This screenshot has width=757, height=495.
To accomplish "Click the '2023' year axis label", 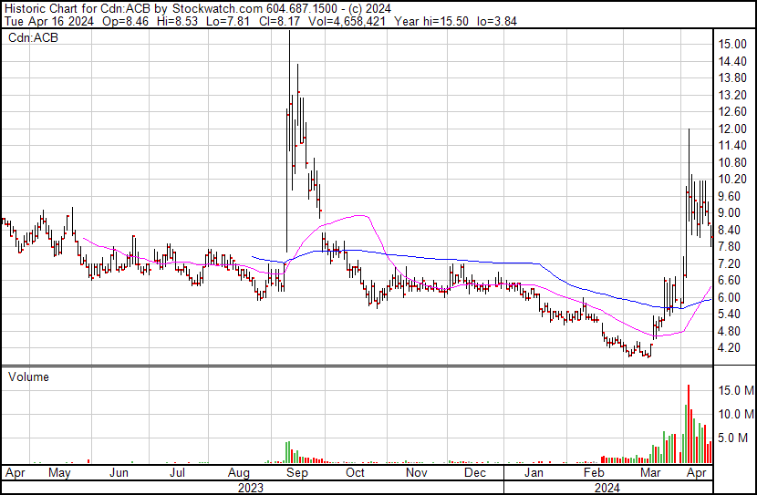I will click(251, 488).
